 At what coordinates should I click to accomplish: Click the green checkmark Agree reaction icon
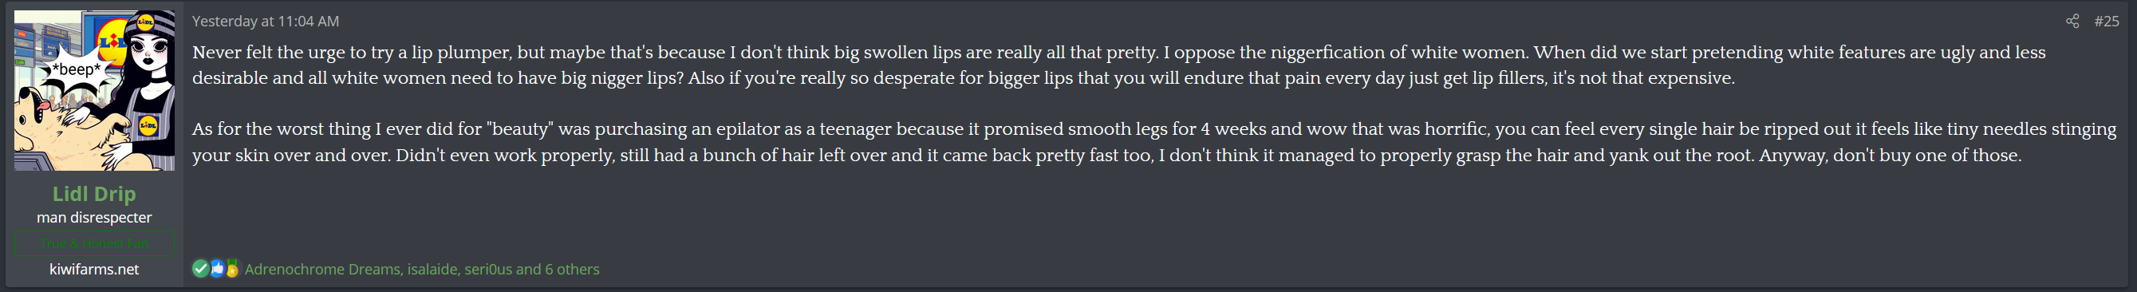(200, 269)
